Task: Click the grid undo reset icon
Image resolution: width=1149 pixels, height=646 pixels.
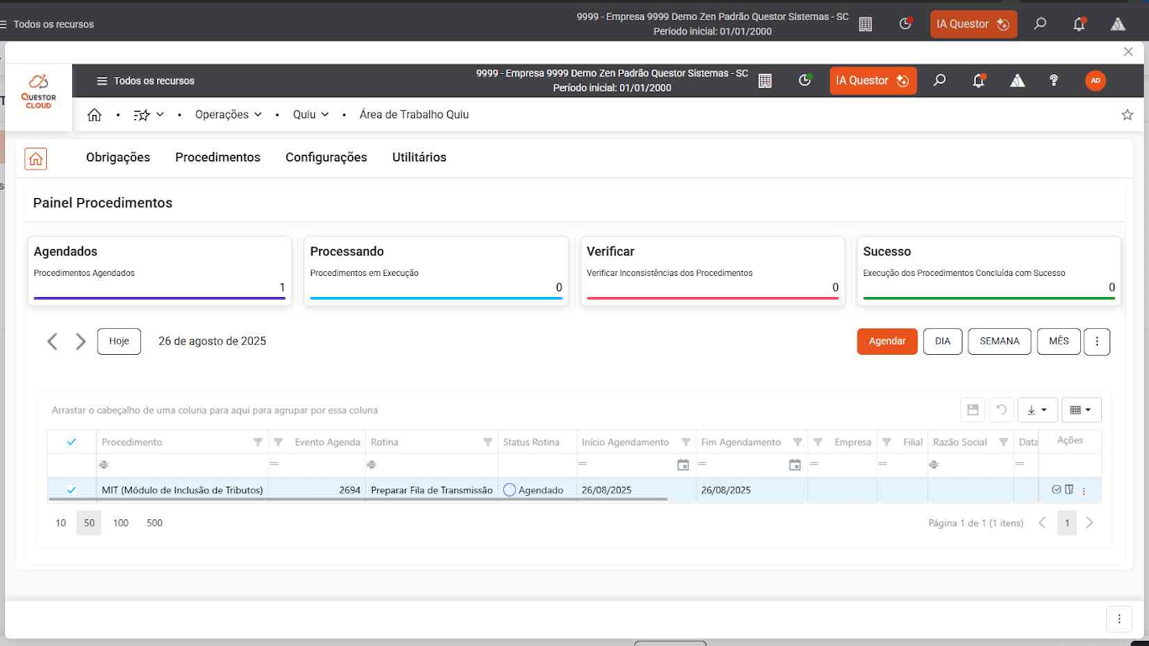Action: click(1001, 410)
